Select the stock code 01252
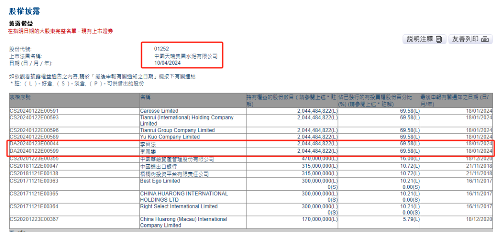This screenshot has height=232, width=496. coord(161,49)
